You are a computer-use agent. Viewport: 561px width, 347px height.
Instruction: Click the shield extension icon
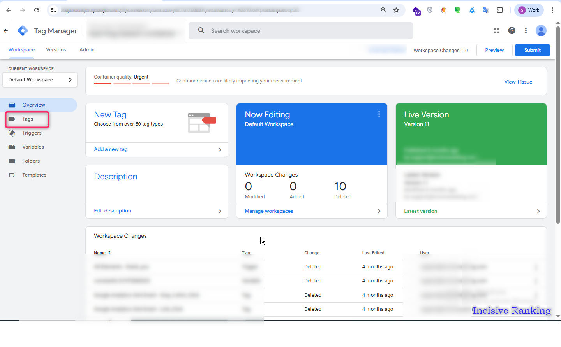click(x=430, y=10)
